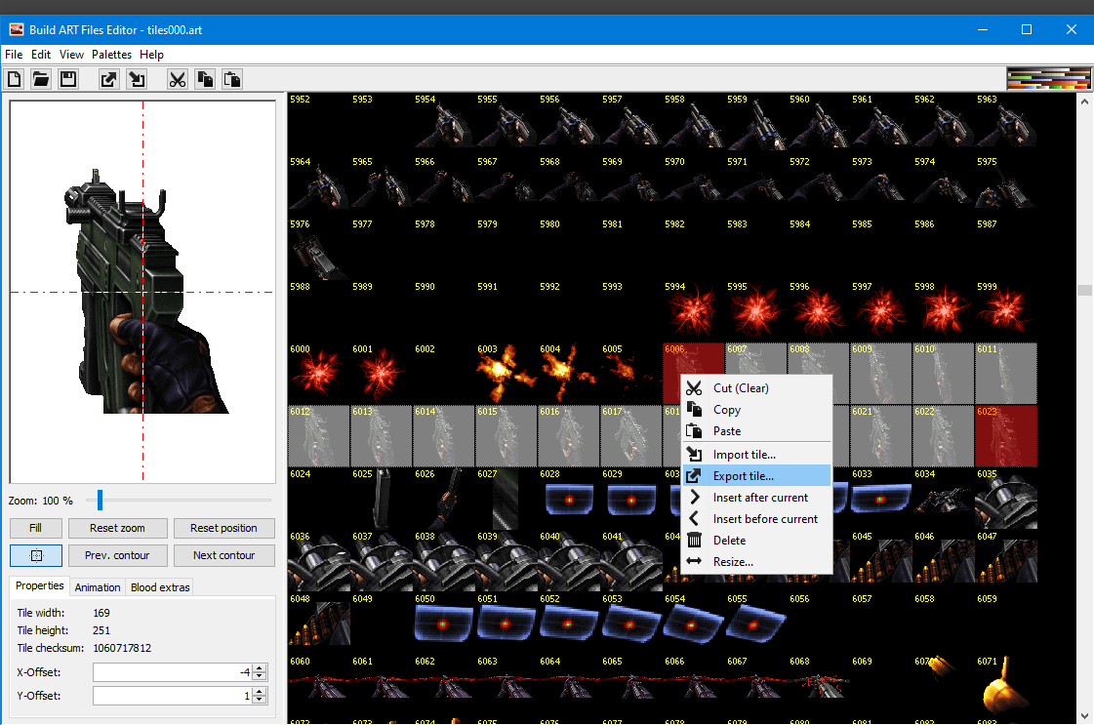The height and width of the screenshot is (725, 1094).
Task: Click the Paste clipboard toolbar icon
Action: click(x=232, y=79)
